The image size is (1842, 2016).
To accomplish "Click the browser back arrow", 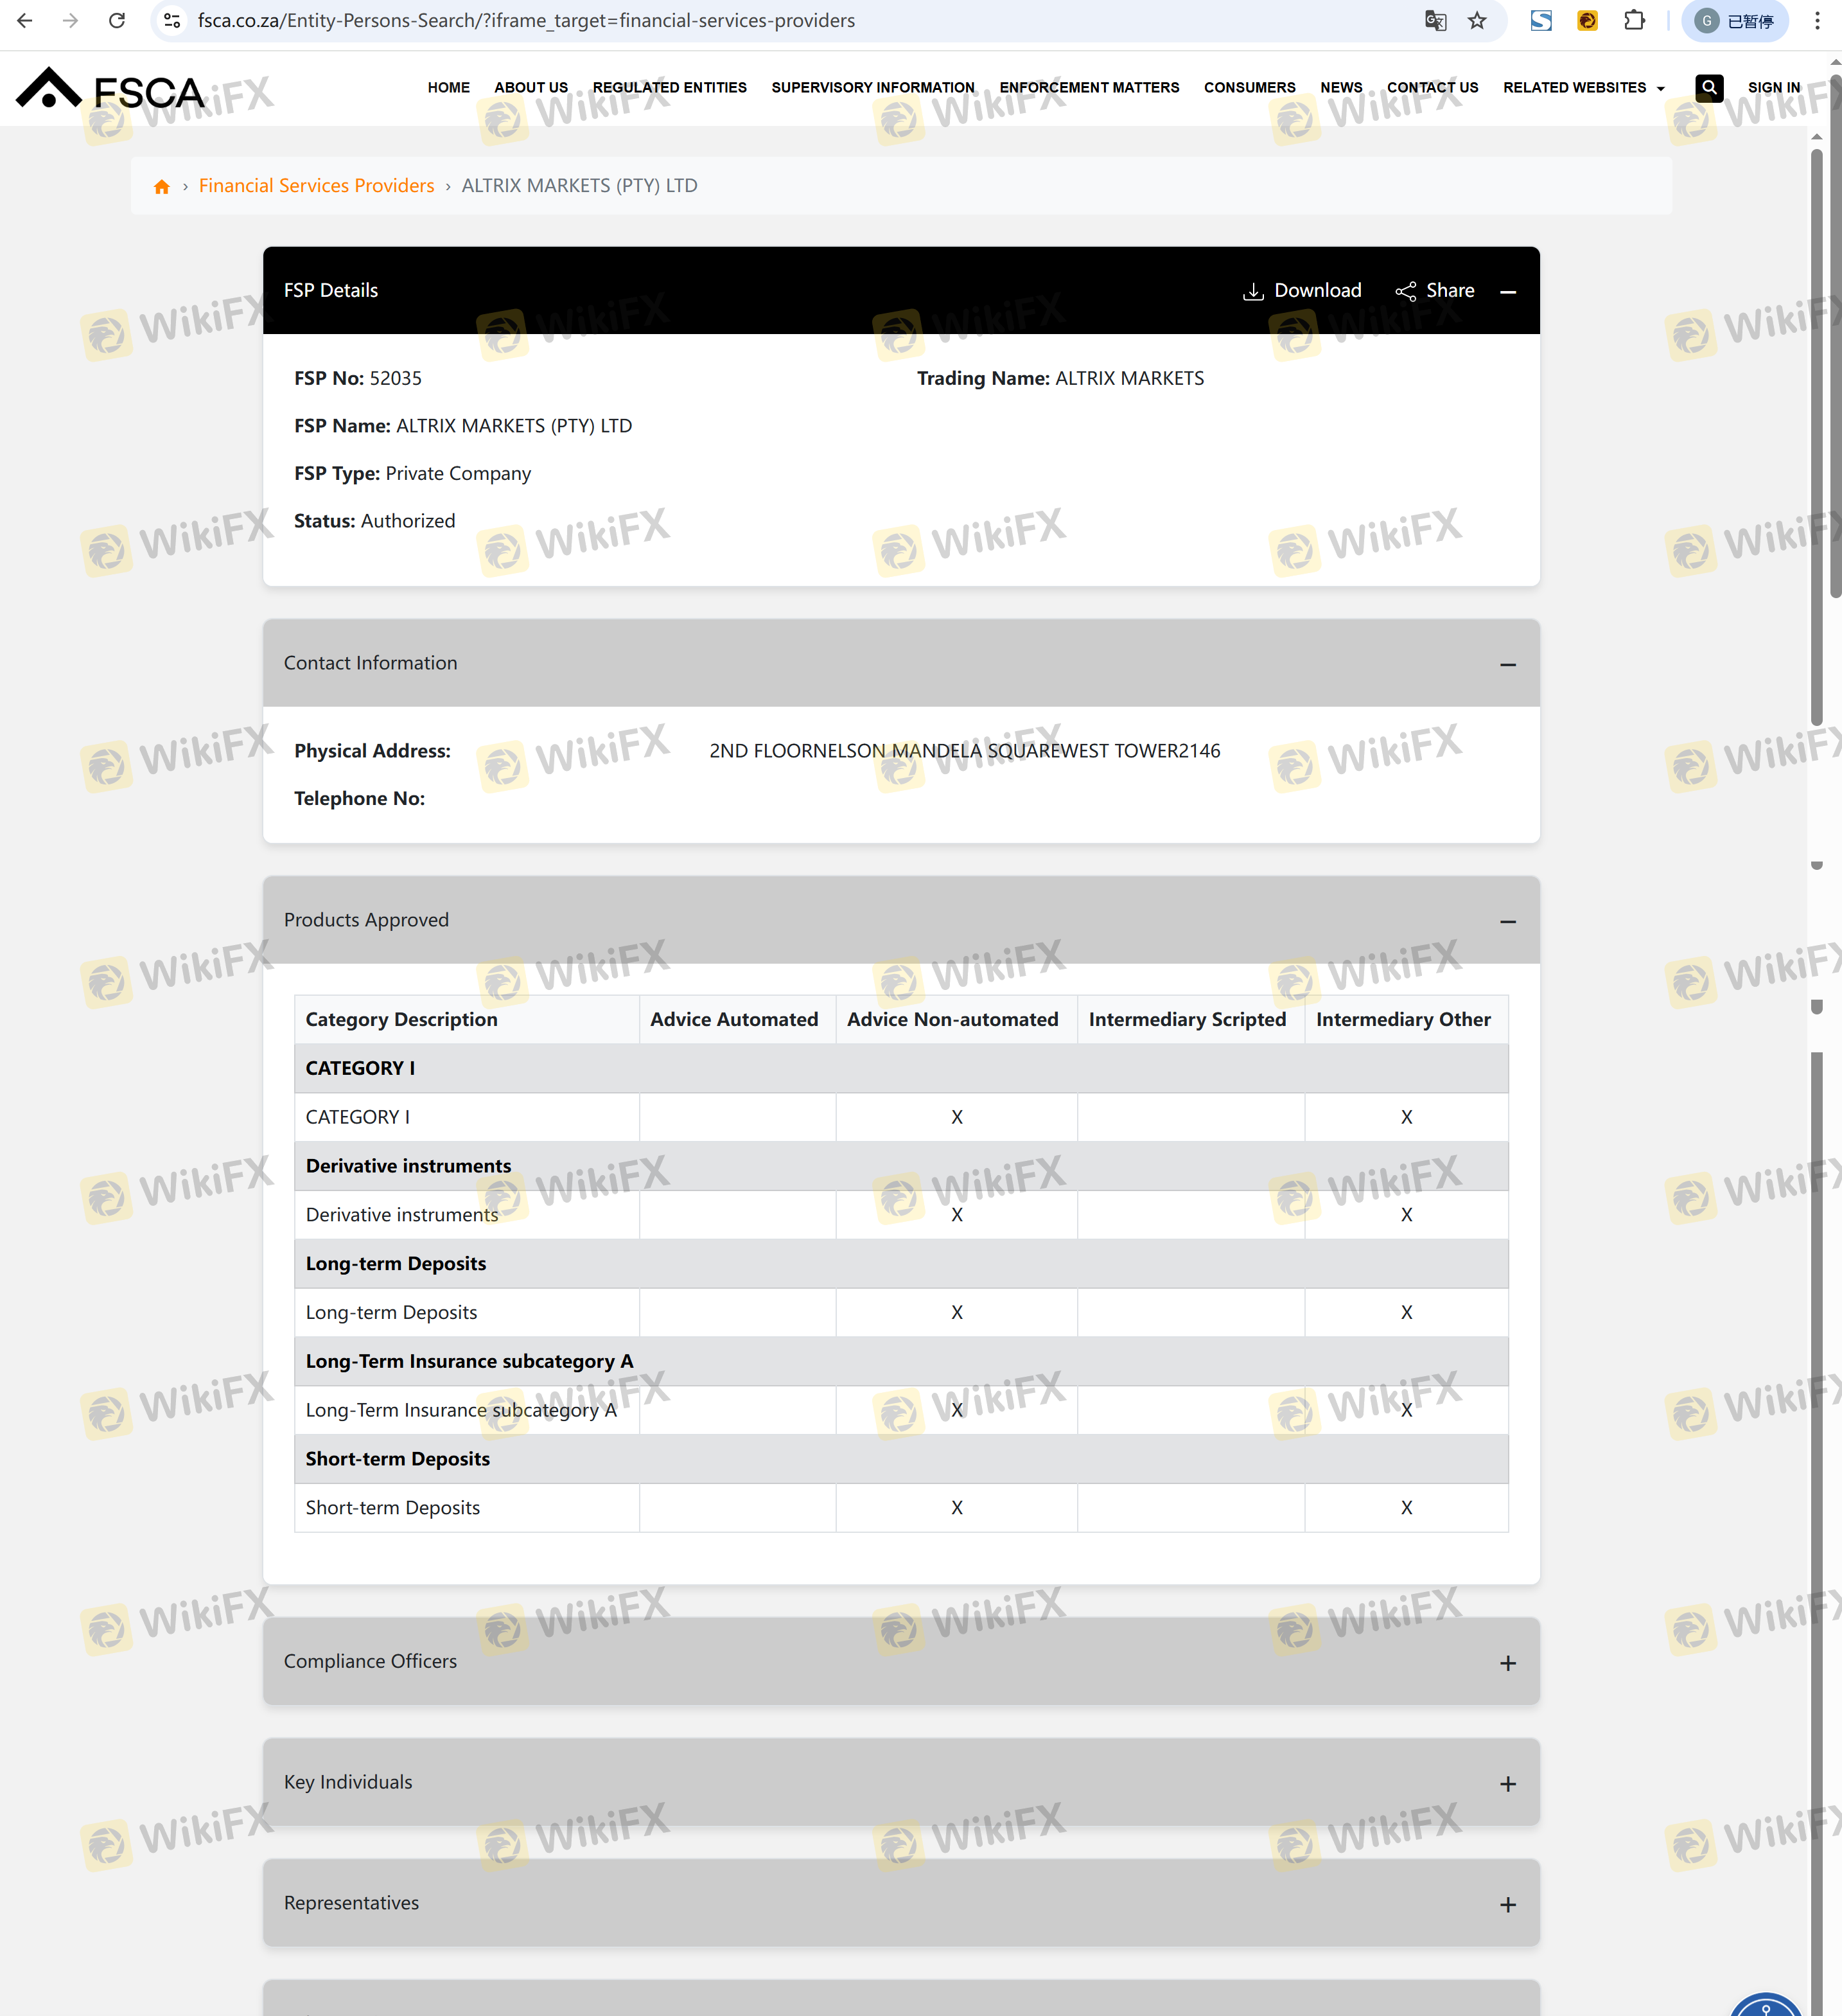I will click(x=25, y=21).
